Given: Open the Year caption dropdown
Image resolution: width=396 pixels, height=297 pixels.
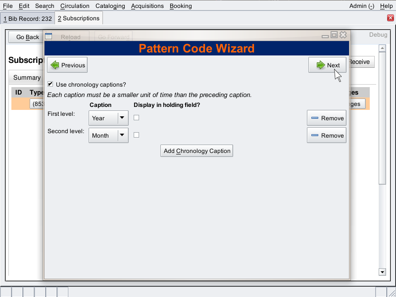Looking at the screenshot, I should pos(123,118).
